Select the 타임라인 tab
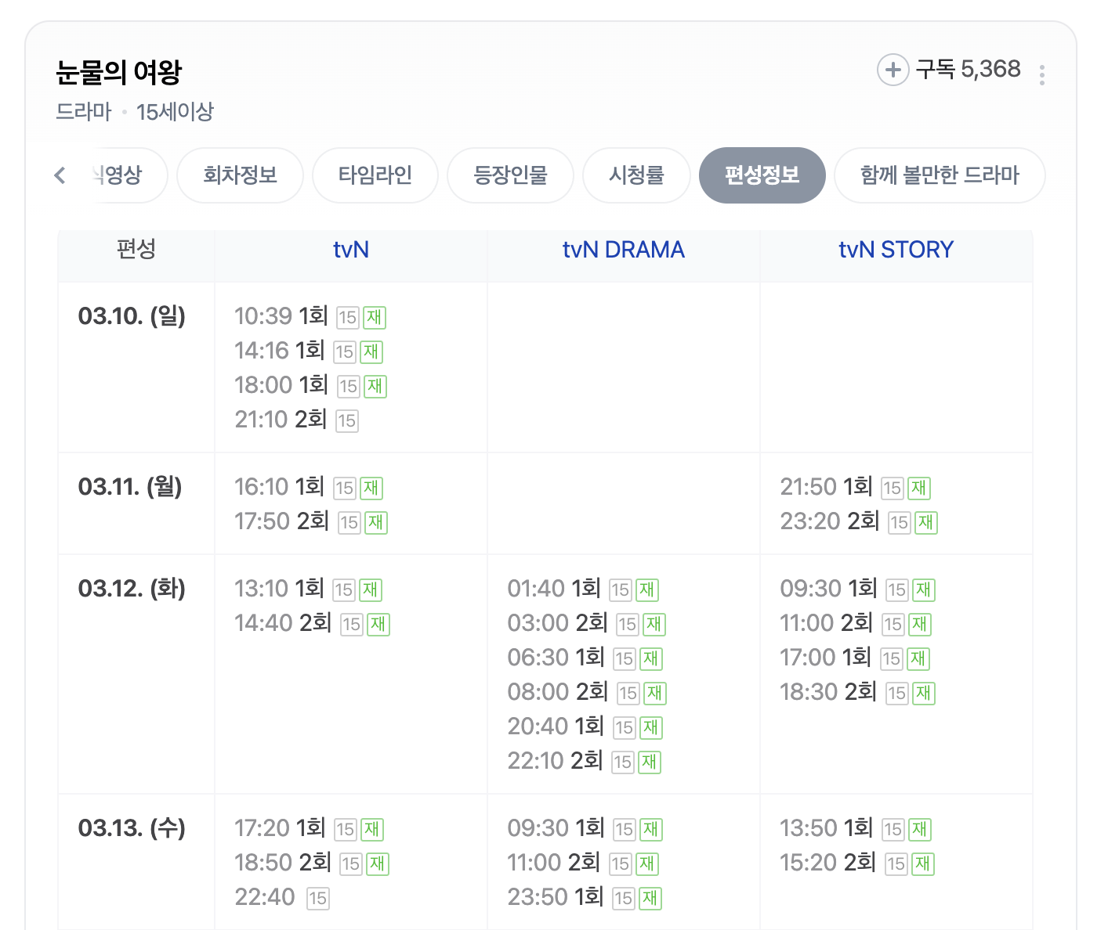The height and width of the screenshot is (930, 1108). point(375,175)
